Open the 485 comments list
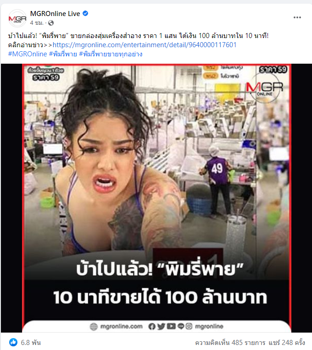Screen dimensions: 312x350 click(230, 342)
